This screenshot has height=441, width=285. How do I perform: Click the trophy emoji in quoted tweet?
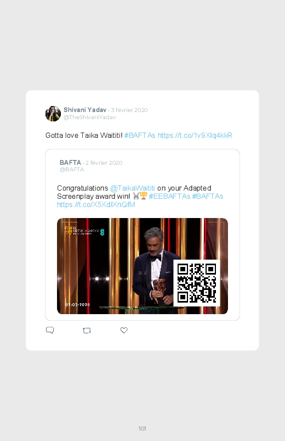click(144, 196)
